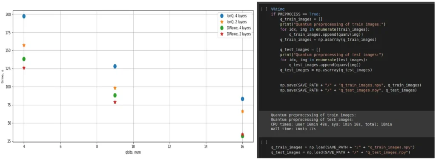Click the green DWawe point at 4 qbits

[24, 59]
